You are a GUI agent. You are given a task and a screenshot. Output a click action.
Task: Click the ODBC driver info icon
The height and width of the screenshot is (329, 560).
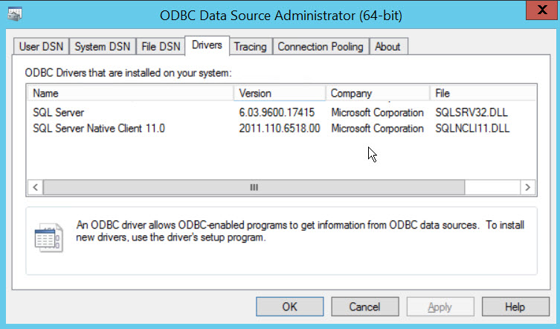pos(49,237)
